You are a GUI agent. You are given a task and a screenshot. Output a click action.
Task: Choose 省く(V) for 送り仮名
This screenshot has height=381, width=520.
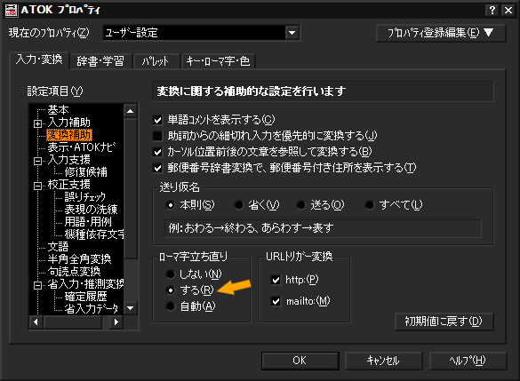239,205
